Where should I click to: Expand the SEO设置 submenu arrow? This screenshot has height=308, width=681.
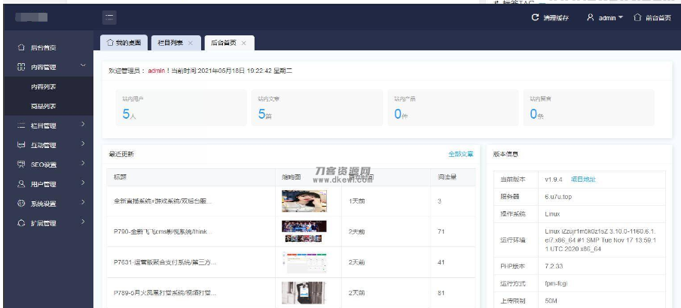83,163
